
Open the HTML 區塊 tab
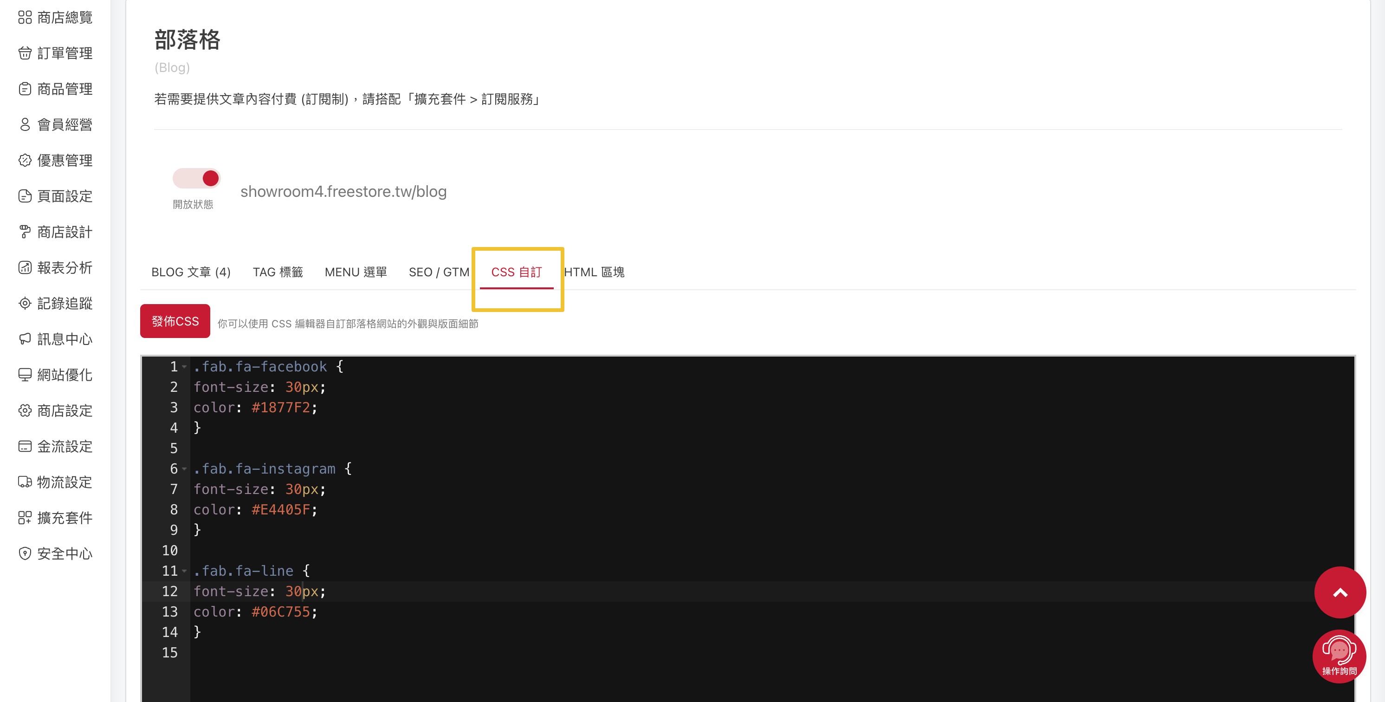(594, 272)
